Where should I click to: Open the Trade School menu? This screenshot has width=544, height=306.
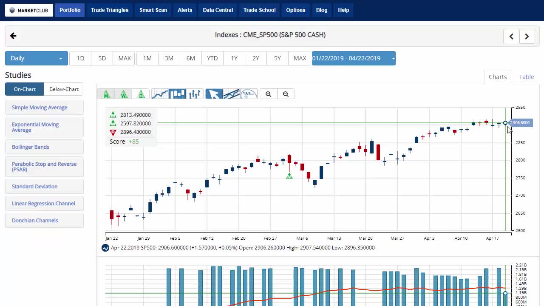260,10
